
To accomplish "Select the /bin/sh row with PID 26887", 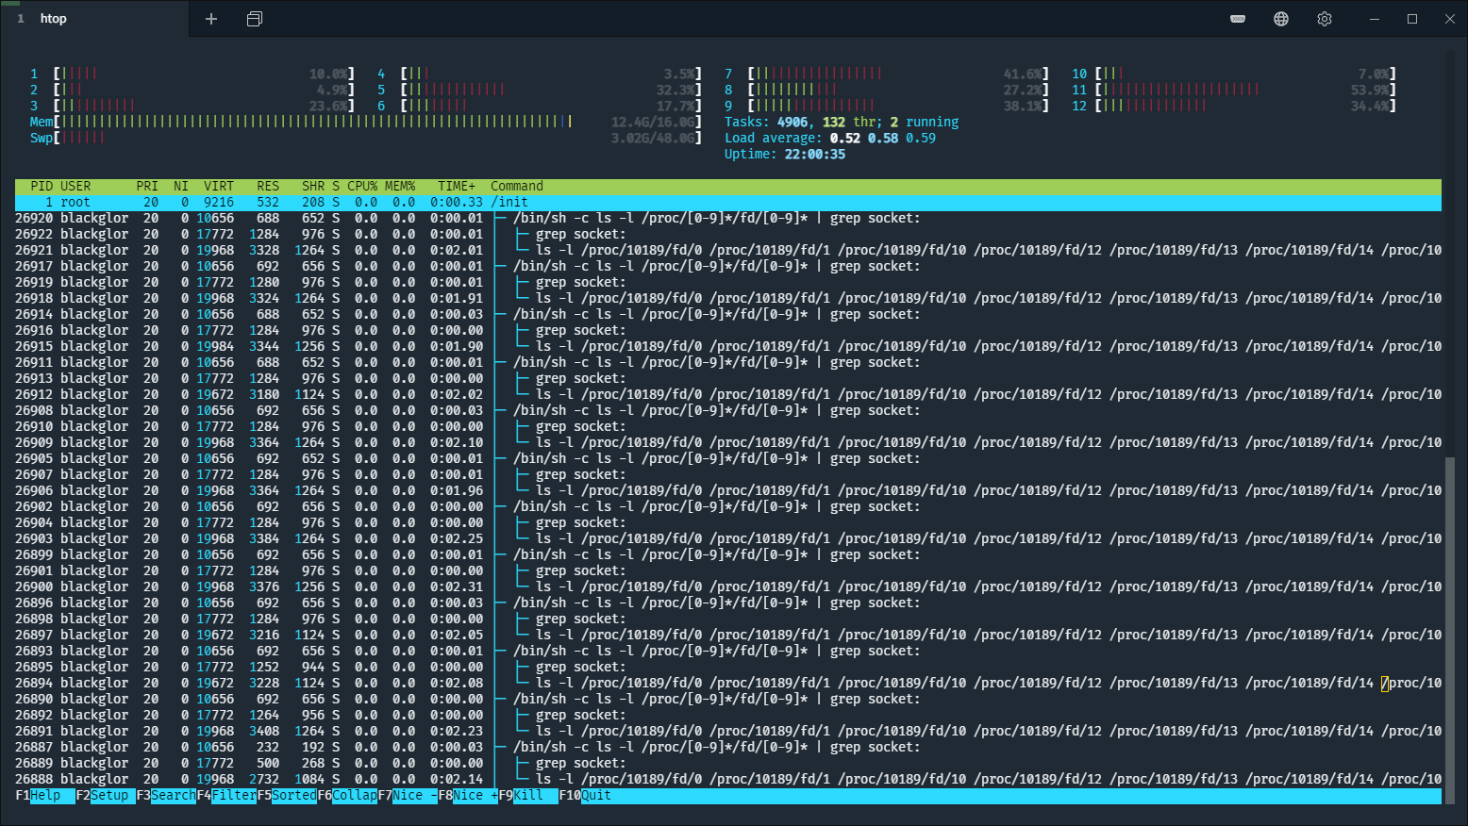I will [x=728, y=748].
